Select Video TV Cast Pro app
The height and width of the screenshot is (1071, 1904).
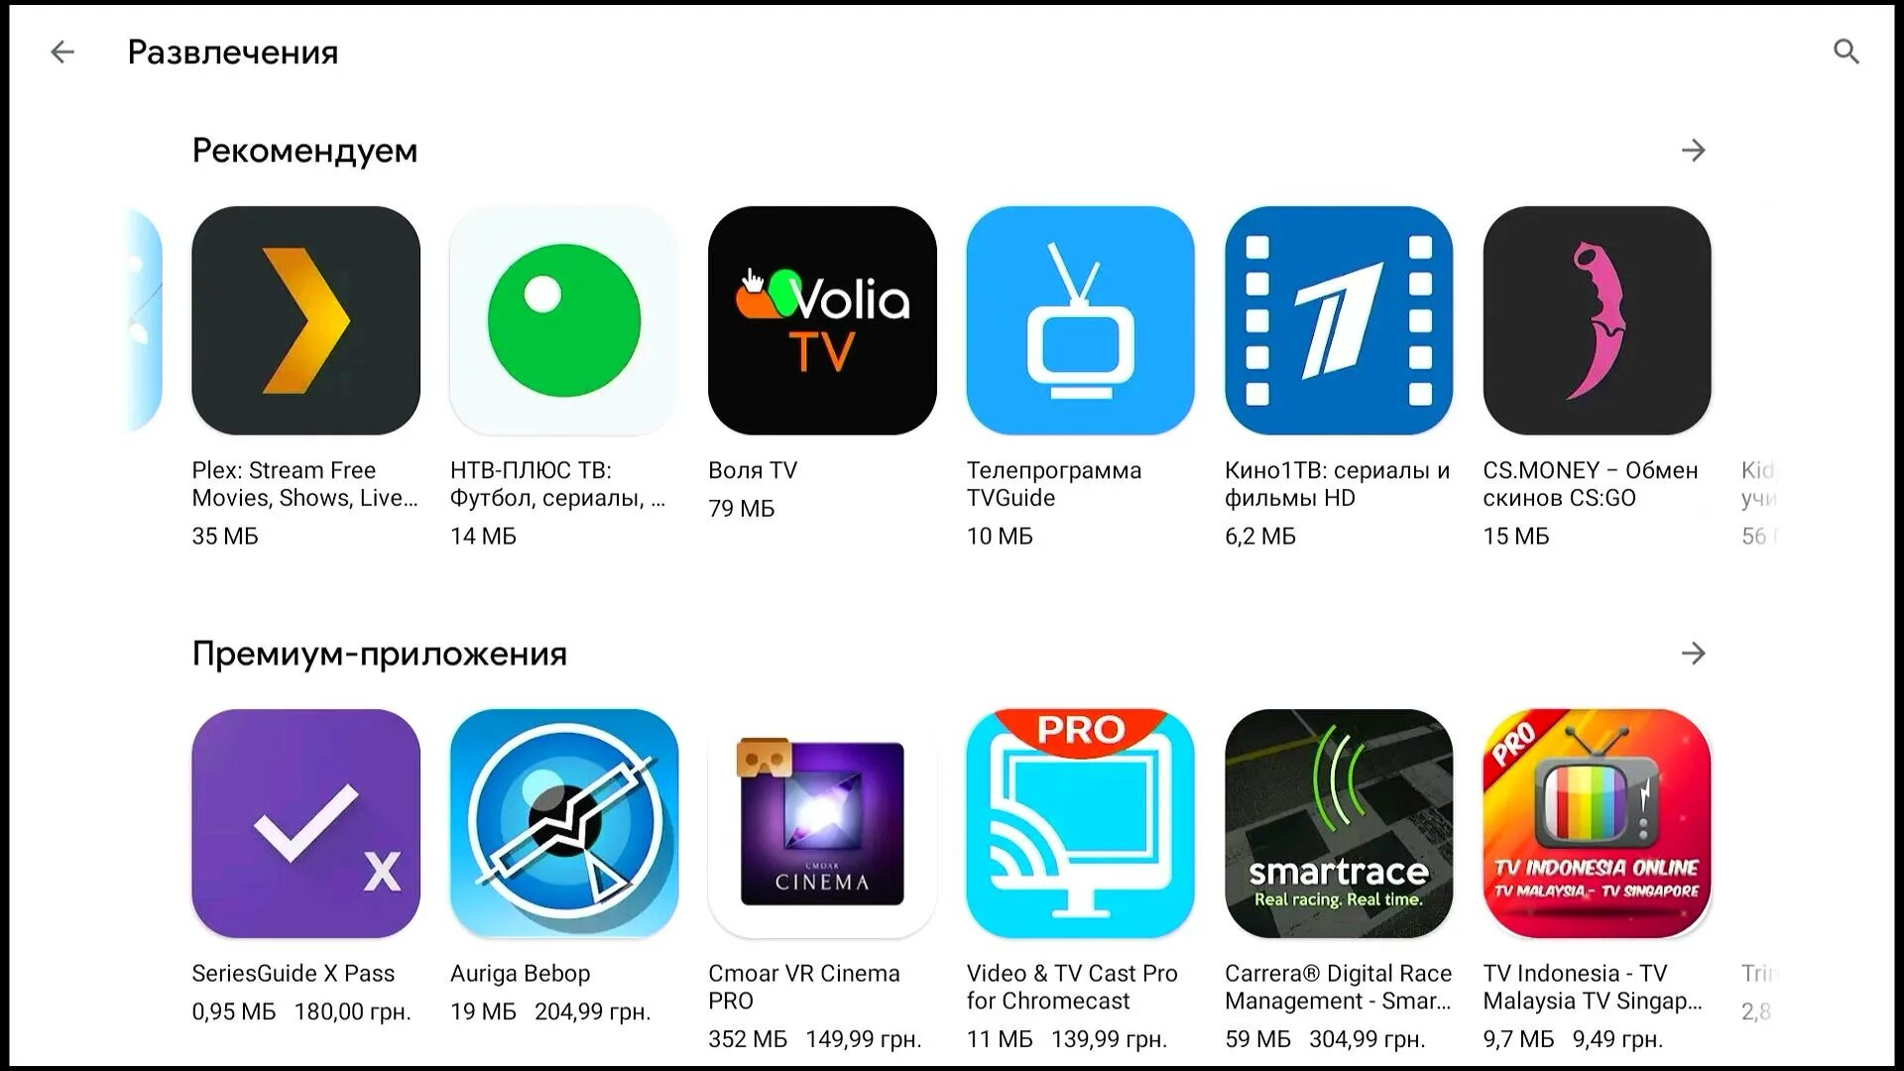click(x=1080, y=821)
